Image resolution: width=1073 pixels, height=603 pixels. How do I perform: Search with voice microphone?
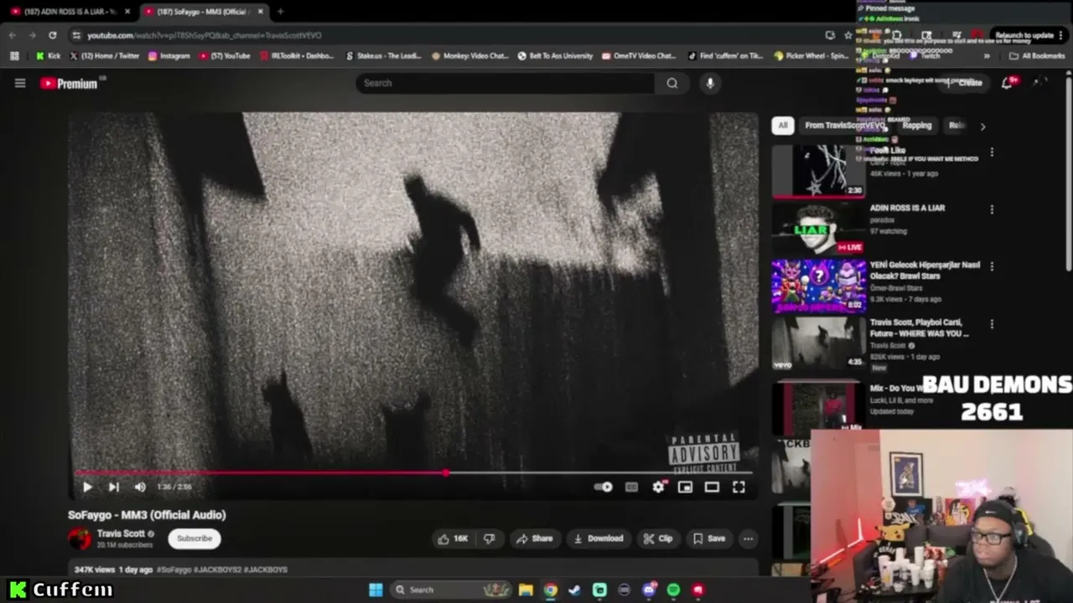(710, 83)
